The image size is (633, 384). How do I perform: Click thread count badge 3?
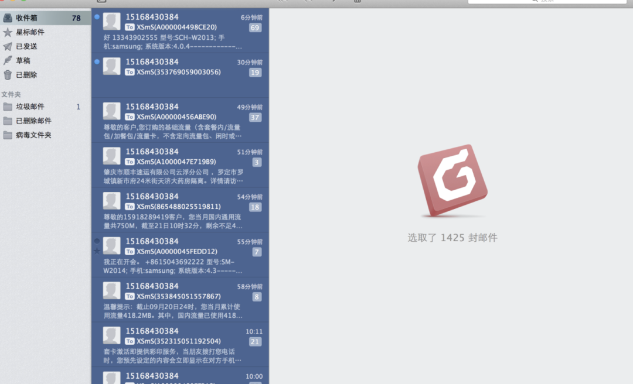coord(257,162)
